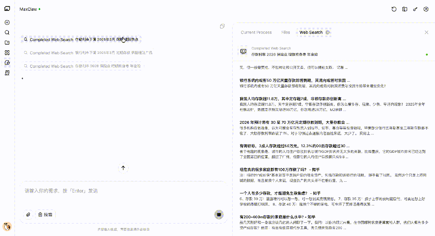Start a new chat via the plus icon
The width and height of the screenshot is (435, 236).
[x=6, y=22]
